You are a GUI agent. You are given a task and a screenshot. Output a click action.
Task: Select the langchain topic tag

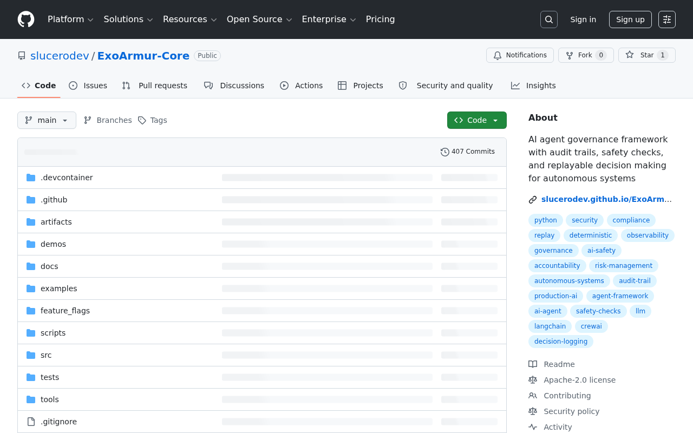point(550,326)
